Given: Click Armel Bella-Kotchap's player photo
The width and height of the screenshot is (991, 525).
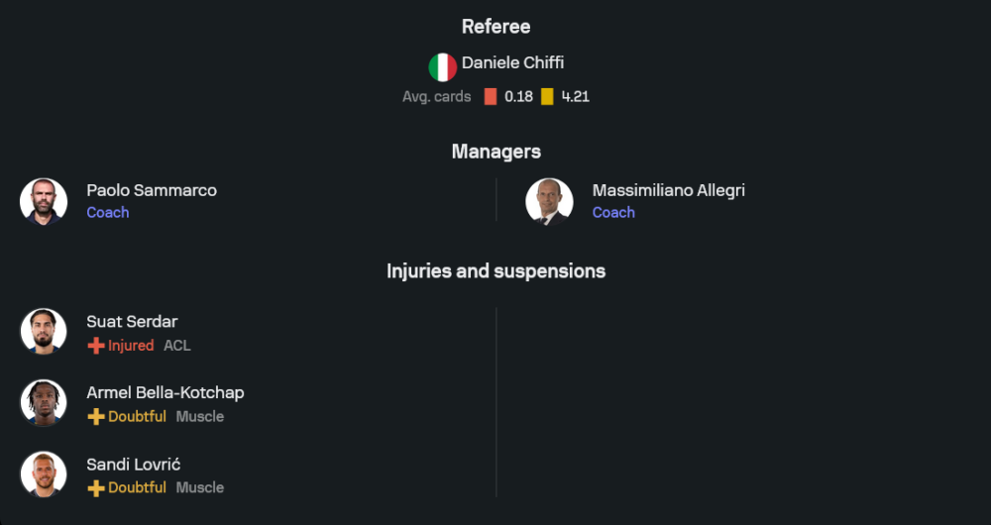Looking at the screenshot, I should tap(44, 403).
